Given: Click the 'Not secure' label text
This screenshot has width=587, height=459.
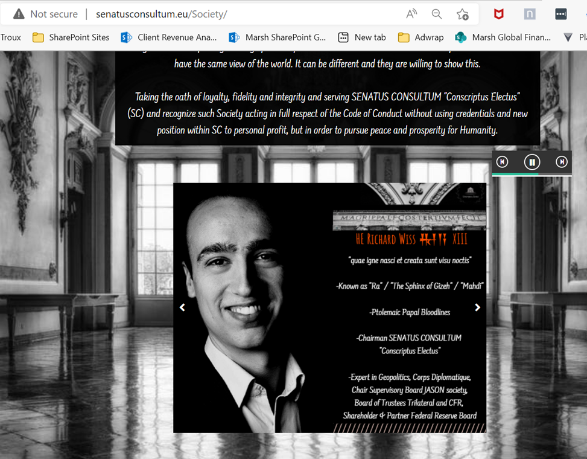Looking at the screenshot, I should [54, 14].
